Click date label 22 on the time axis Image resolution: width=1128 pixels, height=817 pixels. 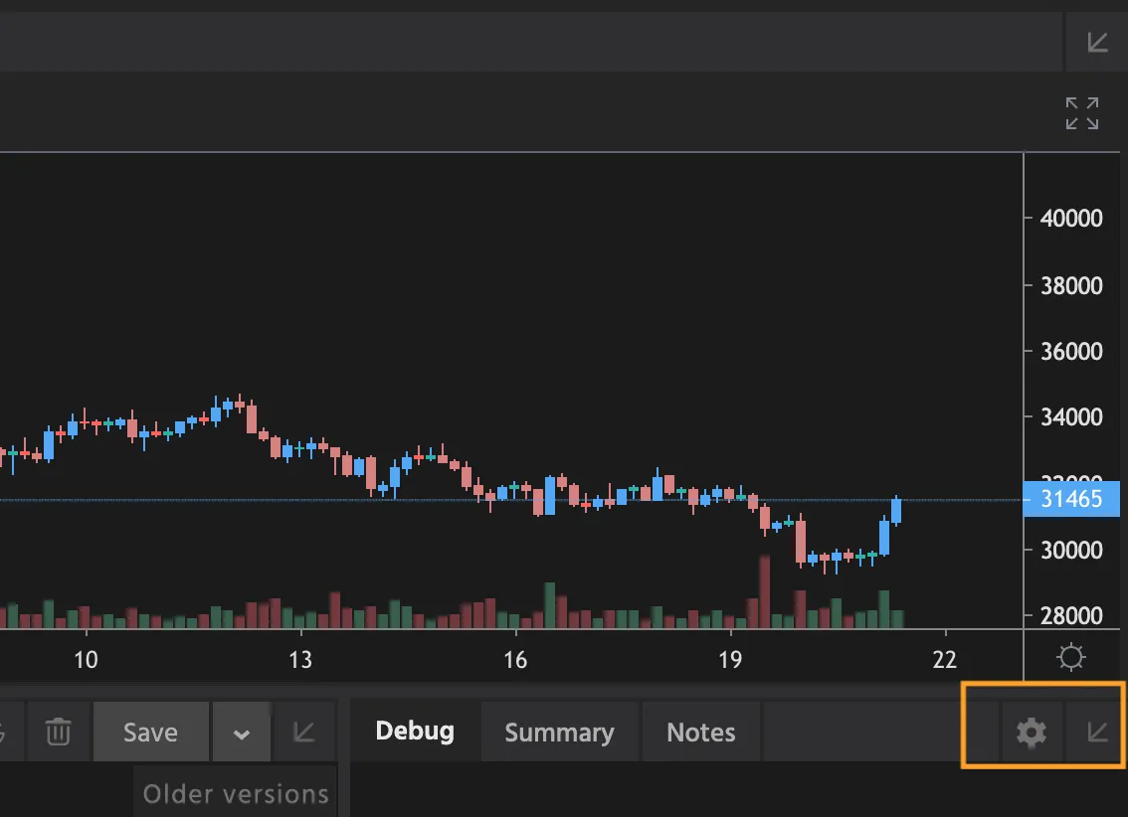[x=945, y=660]
